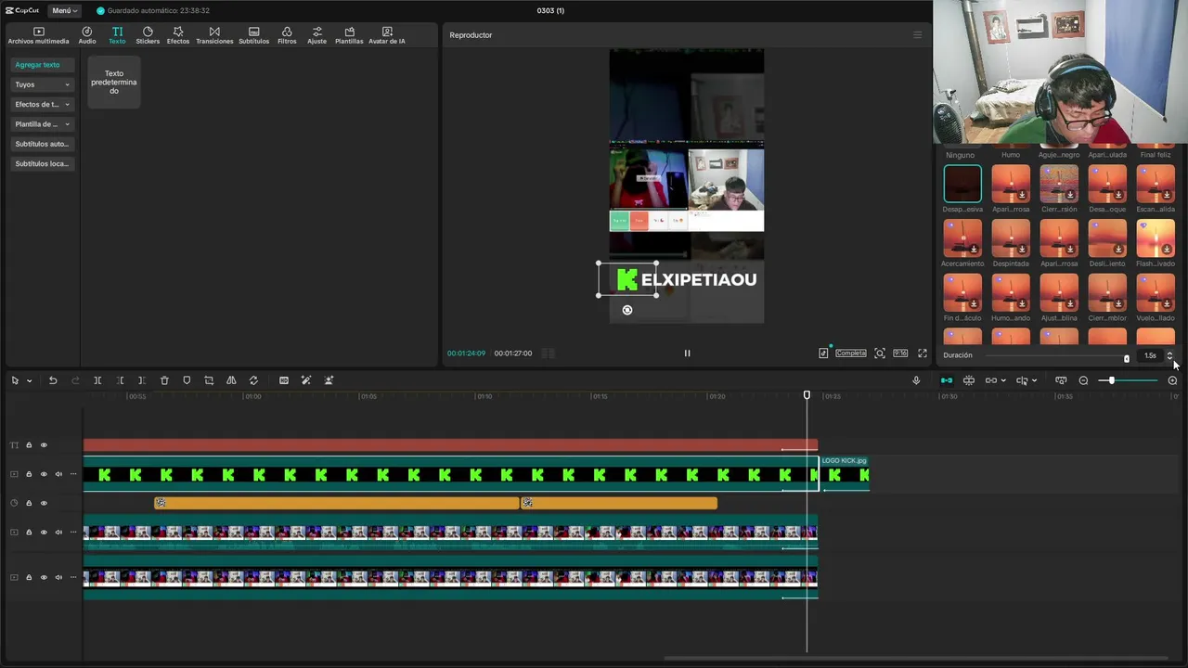This screenshot has width=1188, height=668.
Task: Open Subtítulos auto... in the sidebar
Action: 42,144
